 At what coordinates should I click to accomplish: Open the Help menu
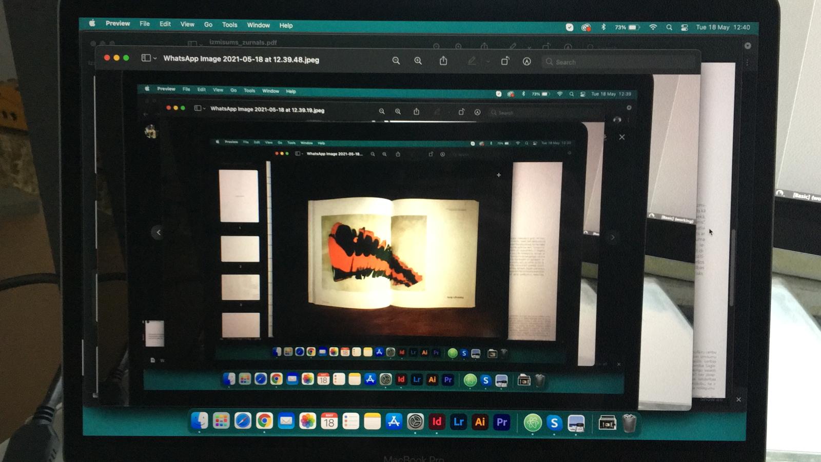(286, 25)
